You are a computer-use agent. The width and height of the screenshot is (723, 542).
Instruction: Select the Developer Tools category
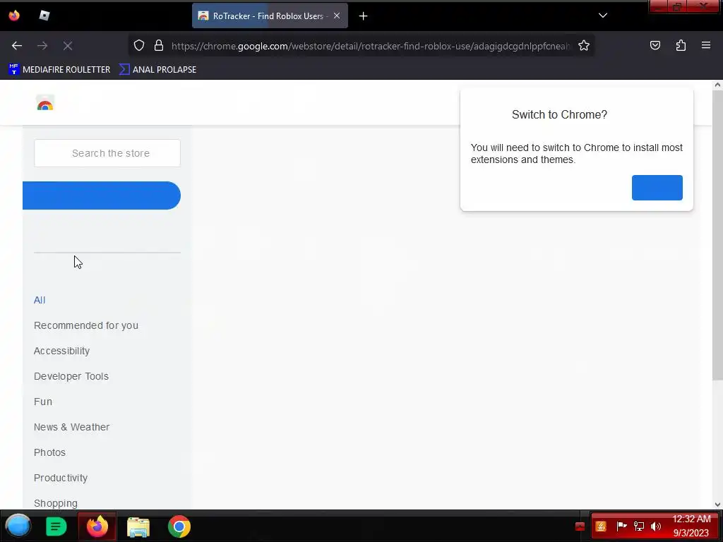tap(71, 376)
